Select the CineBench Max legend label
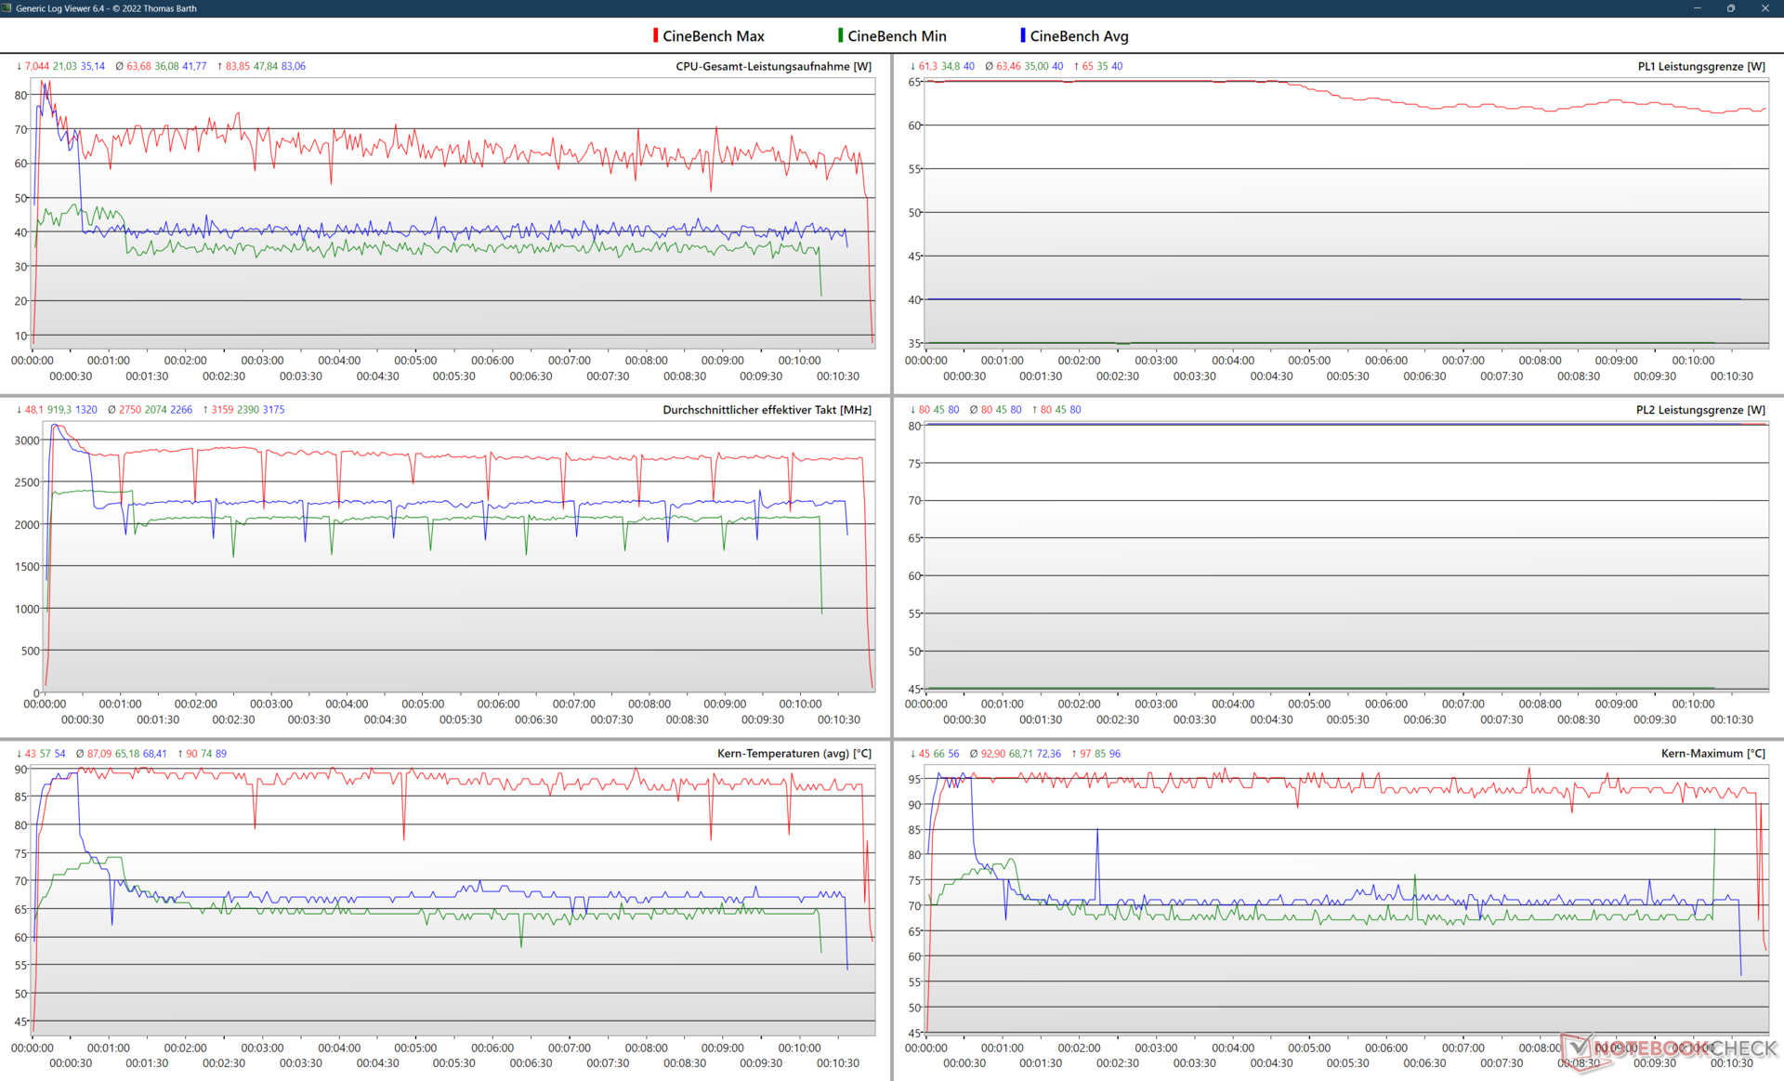 [713, 36]
